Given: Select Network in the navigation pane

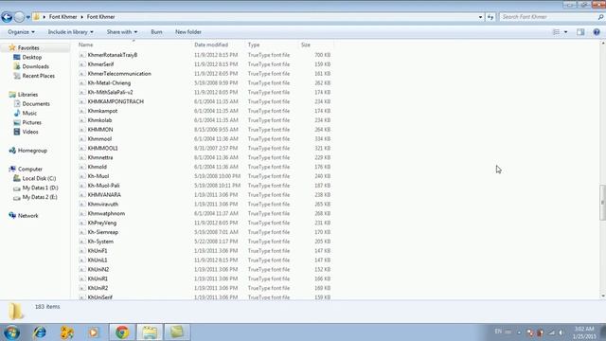Looking at the screenshot, I should point(27,216).
